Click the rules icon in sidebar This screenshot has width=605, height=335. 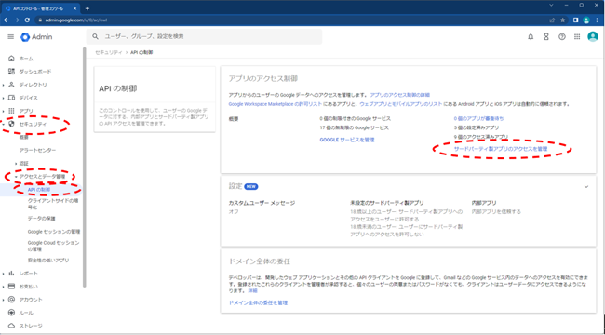pos(11,313)
